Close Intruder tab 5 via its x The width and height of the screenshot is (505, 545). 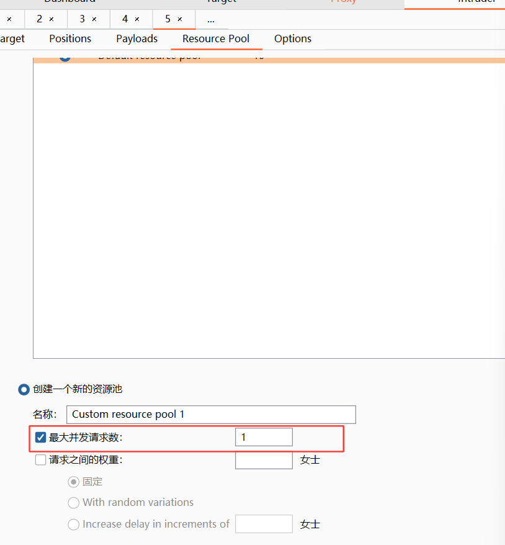180,19
